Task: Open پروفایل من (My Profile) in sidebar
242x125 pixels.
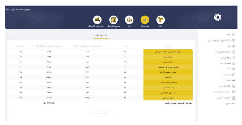Action: coord(228,57)
